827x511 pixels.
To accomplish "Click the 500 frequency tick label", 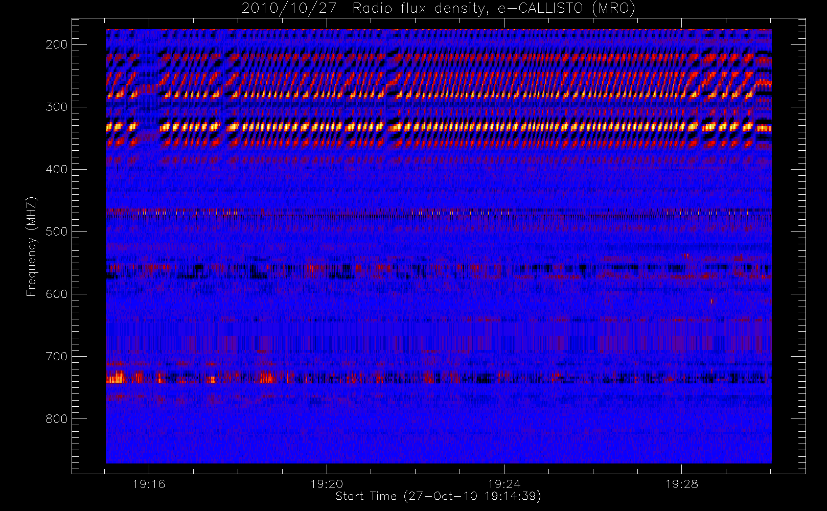I will 57,231.
